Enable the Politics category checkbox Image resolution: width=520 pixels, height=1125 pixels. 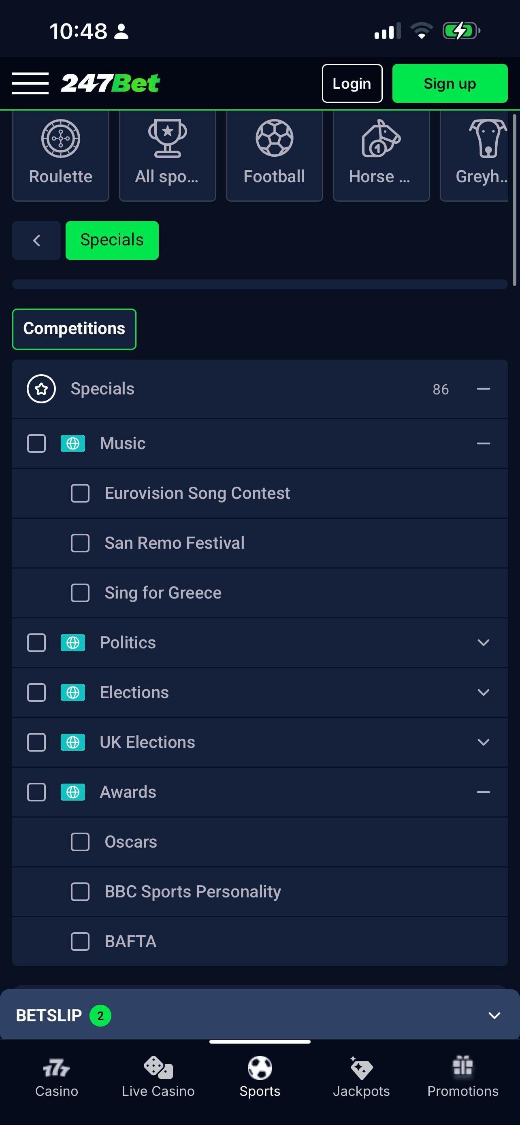36,642
